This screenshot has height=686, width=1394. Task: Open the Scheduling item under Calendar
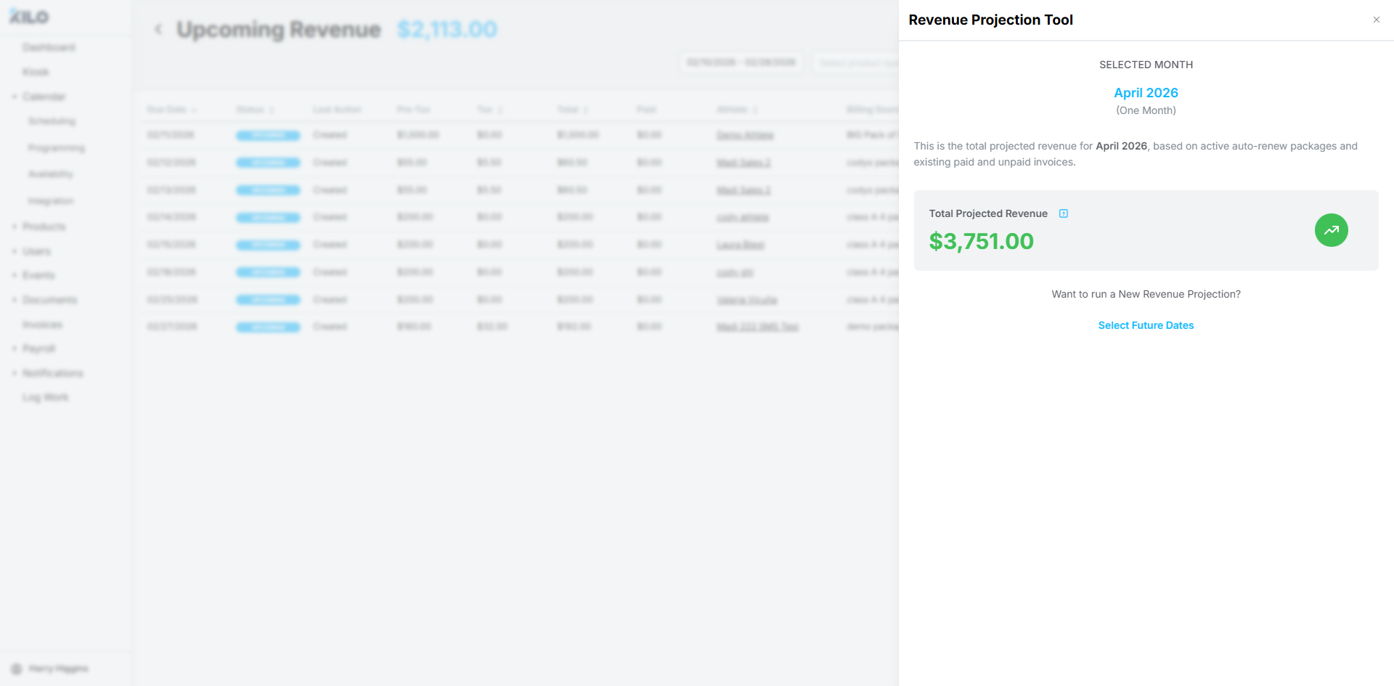[x=52, y=121]
